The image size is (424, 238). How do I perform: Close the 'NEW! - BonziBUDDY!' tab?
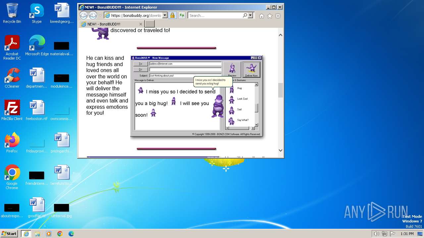pyautogui.click(x=140, y=24)
